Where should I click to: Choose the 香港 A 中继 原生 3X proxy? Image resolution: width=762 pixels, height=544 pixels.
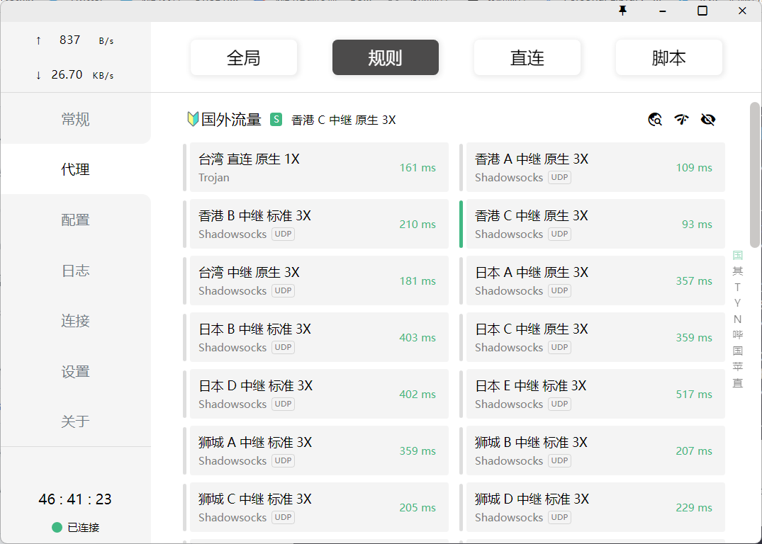(595, 167)
